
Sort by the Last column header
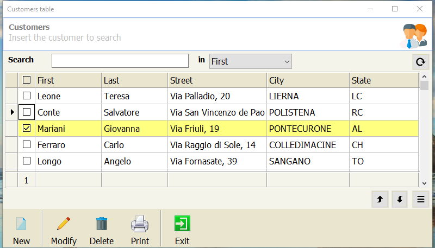(134, 80)
